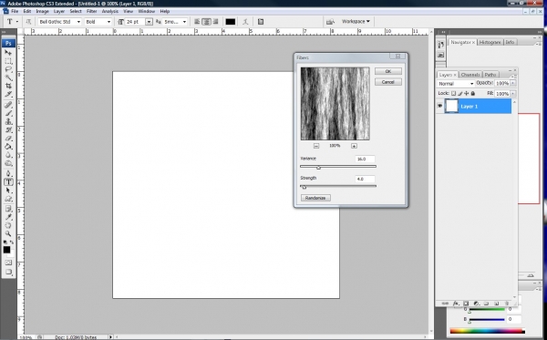Click the Variance slider handle
Image resolution: width=547 pixels, height=340 pixels.
coord(318,168)
